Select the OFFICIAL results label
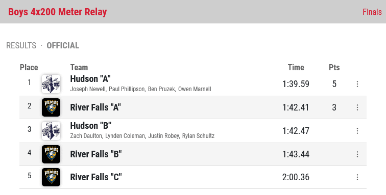Viewport: 386px width, 195px height. point(63,45)
